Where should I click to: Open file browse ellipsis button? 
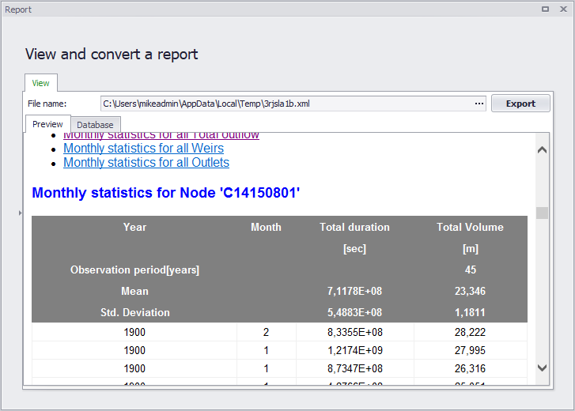pos(479,104)
